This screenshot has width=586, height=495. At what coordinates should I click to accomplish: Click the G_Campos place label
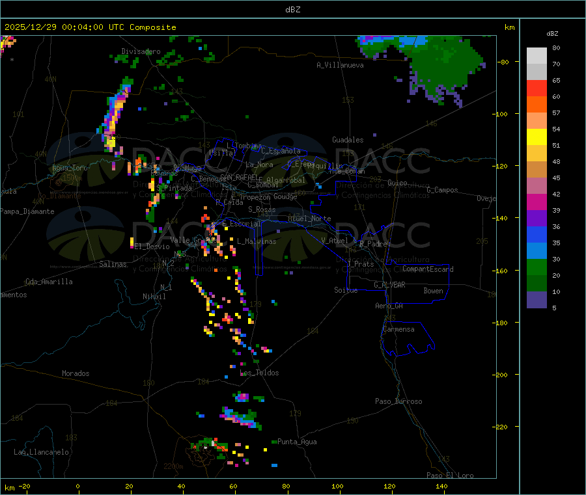click(x=443, y=190)
